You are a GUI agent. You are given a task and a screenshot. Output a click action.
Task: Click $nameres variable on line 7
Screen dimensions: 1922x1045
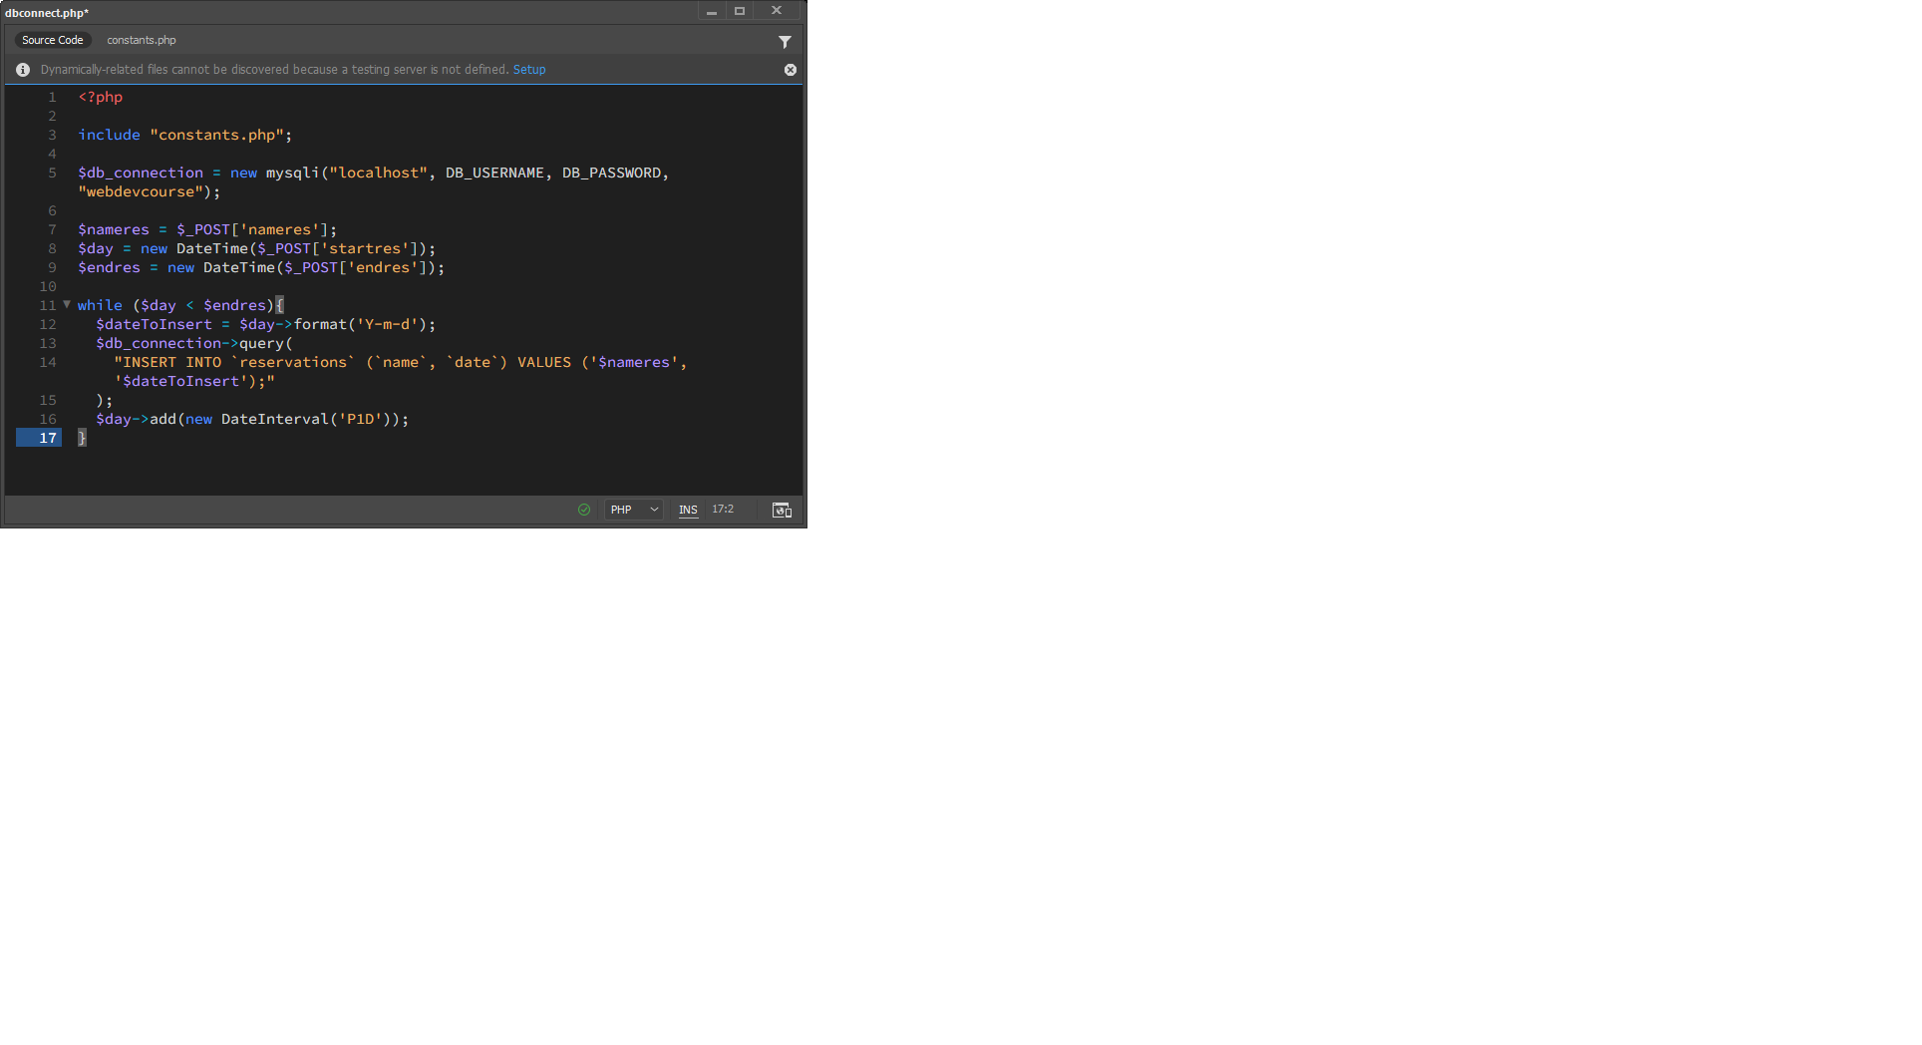tap(114, 229)
